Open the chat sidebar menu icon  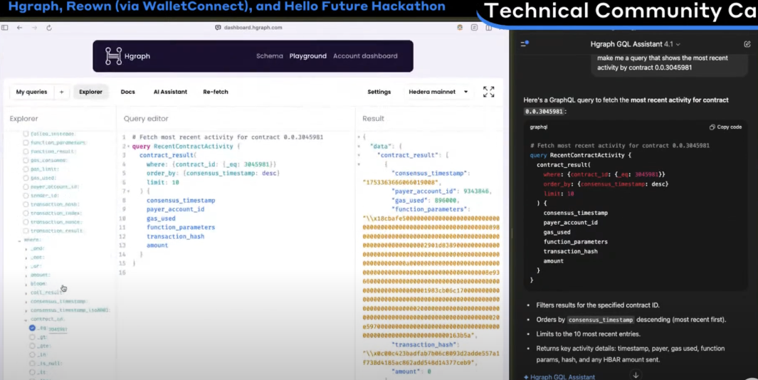pyautogui.click(x=524, y=44)
